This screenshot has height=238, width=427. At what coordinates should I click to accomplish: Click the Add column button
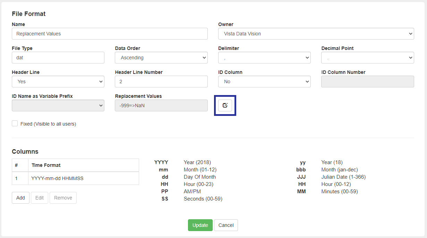tap(20, 198)
